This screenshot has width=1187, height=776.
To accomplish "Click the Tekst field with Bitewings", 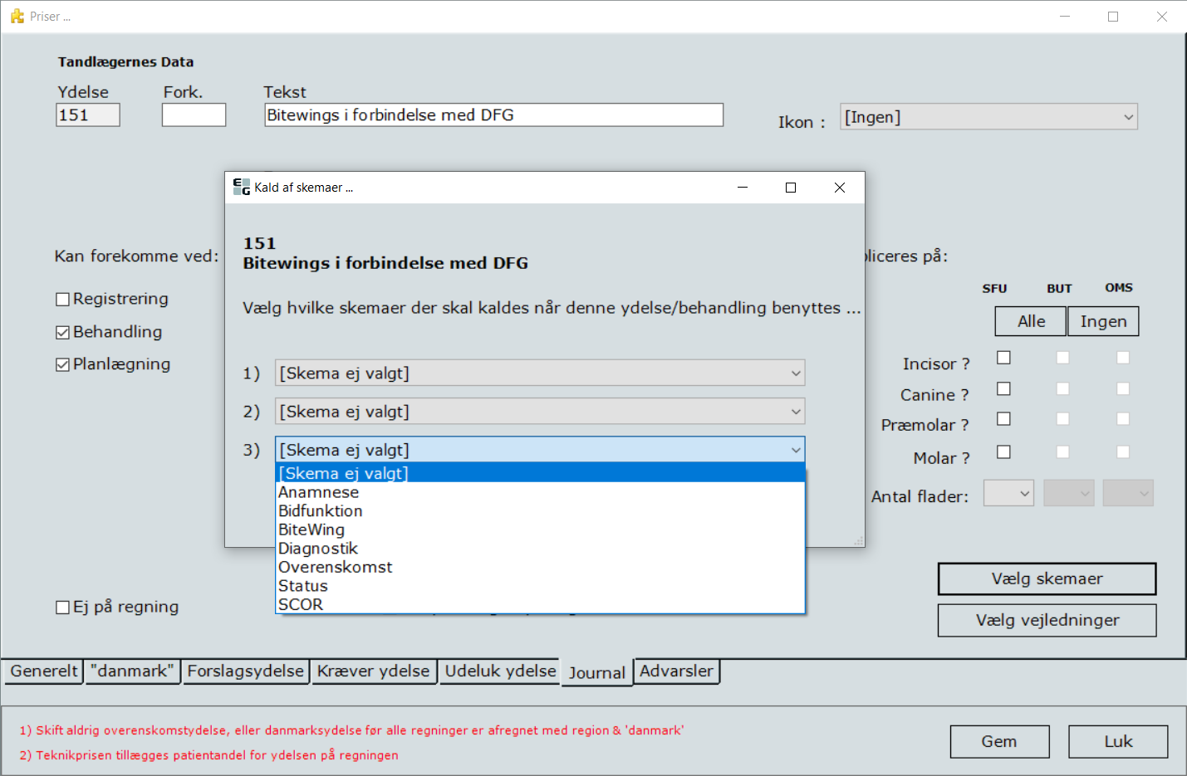I will 493,115.
